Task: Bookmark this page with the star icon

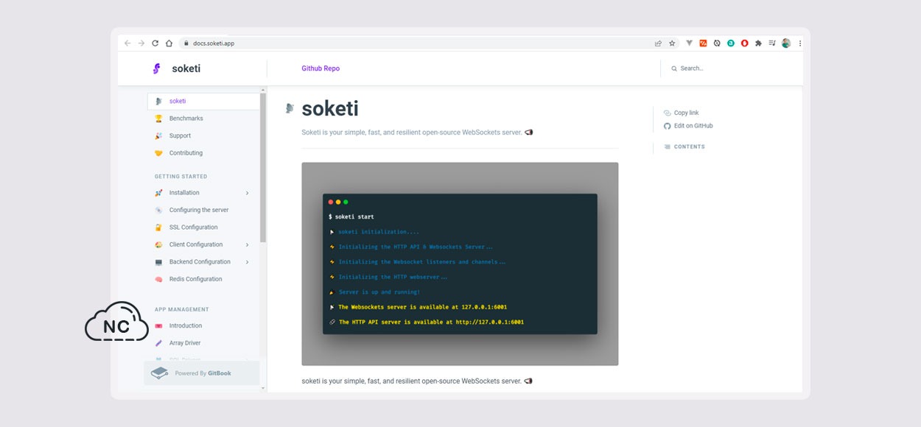Action: point(672,43)
